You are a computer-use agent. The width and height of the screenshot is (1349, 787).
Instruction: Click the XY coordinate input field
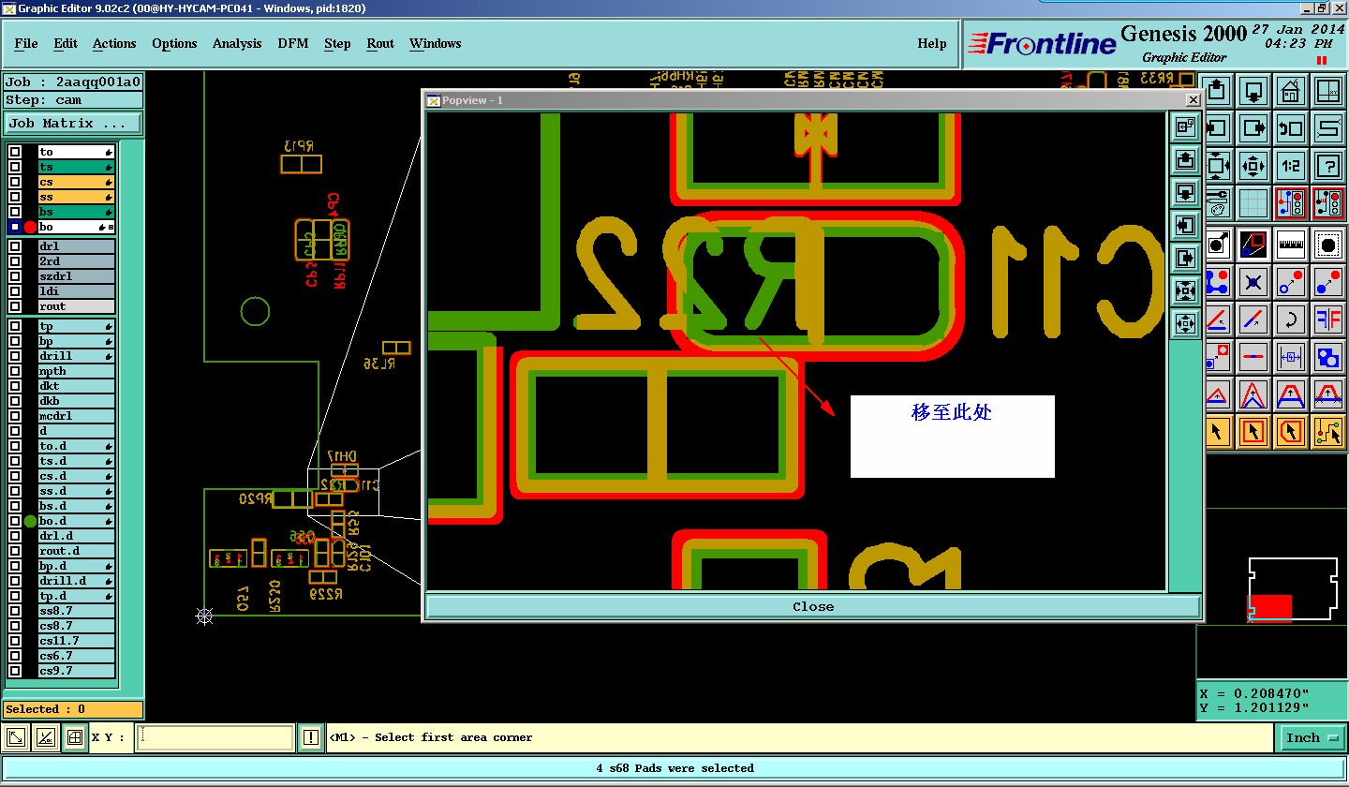coord(215,737)
